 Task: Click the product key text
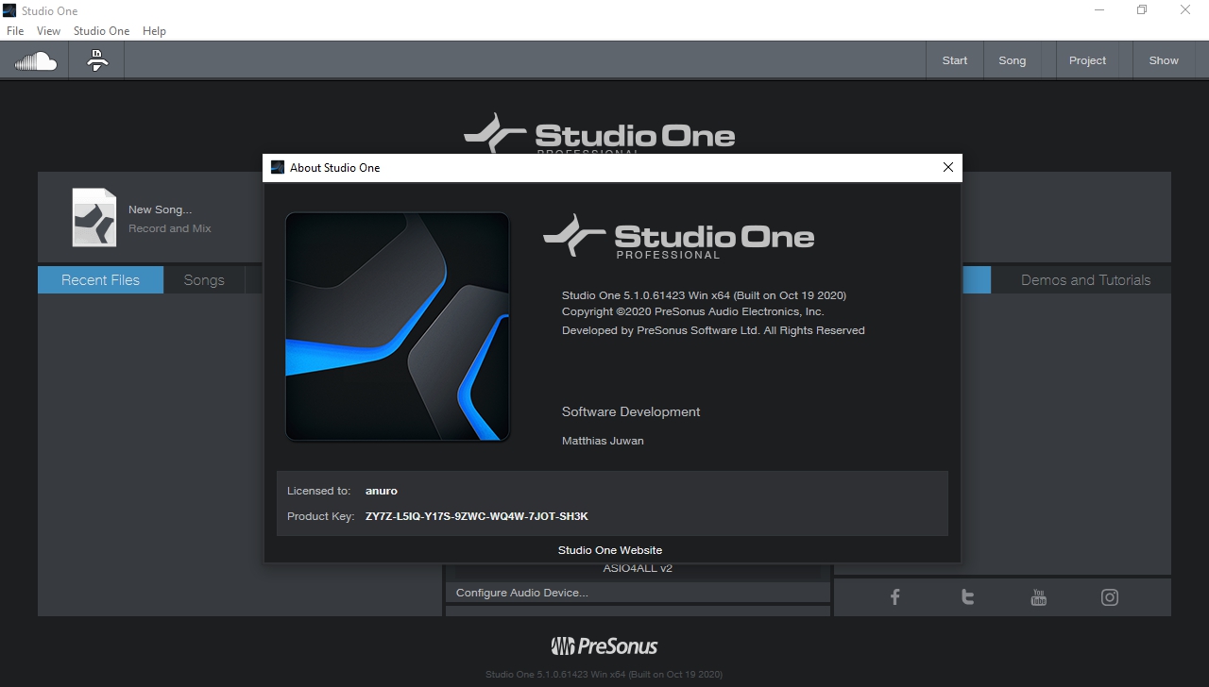click(x=477, y=516)
